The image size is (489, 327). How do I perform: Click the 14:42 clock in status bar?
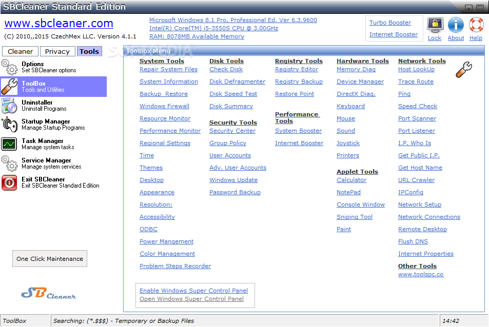pos(451,321)
